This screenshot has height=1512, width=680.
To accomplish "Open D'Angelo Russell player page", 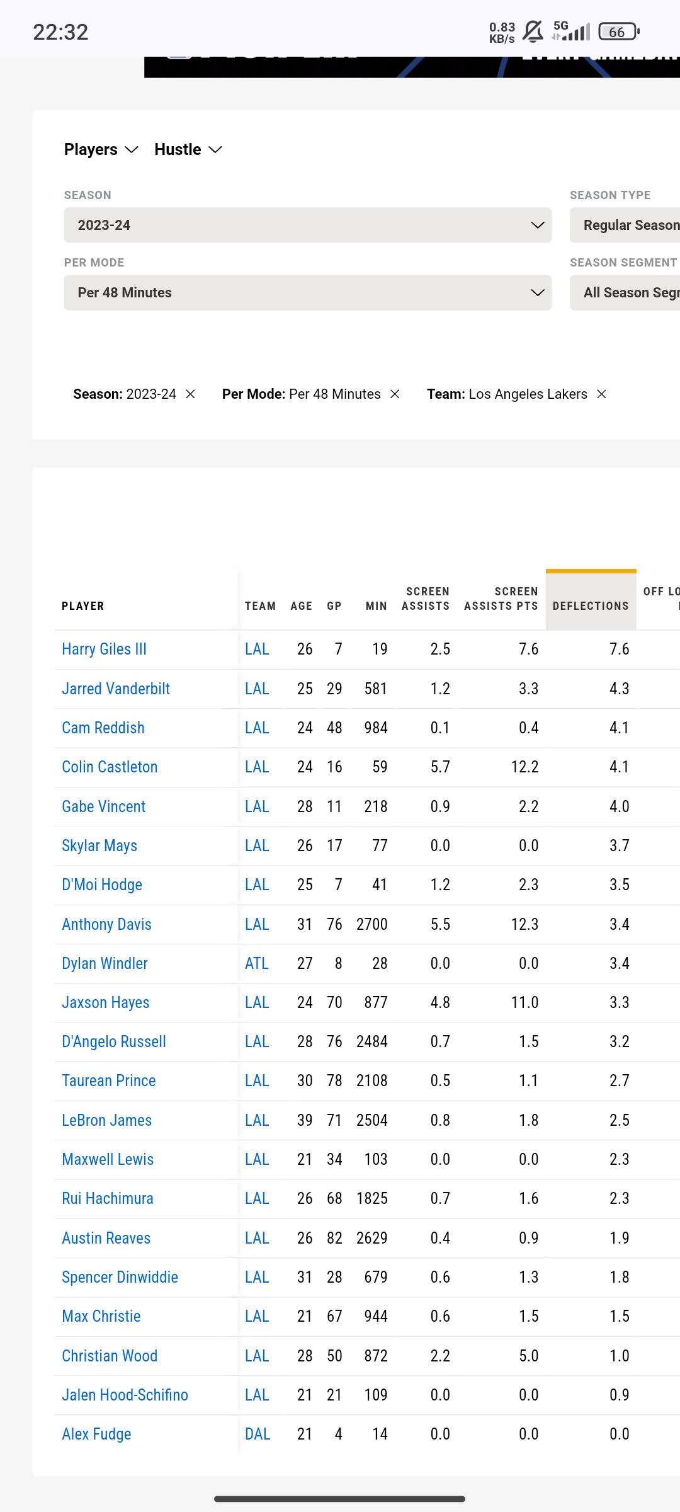I will (114, 1041).
